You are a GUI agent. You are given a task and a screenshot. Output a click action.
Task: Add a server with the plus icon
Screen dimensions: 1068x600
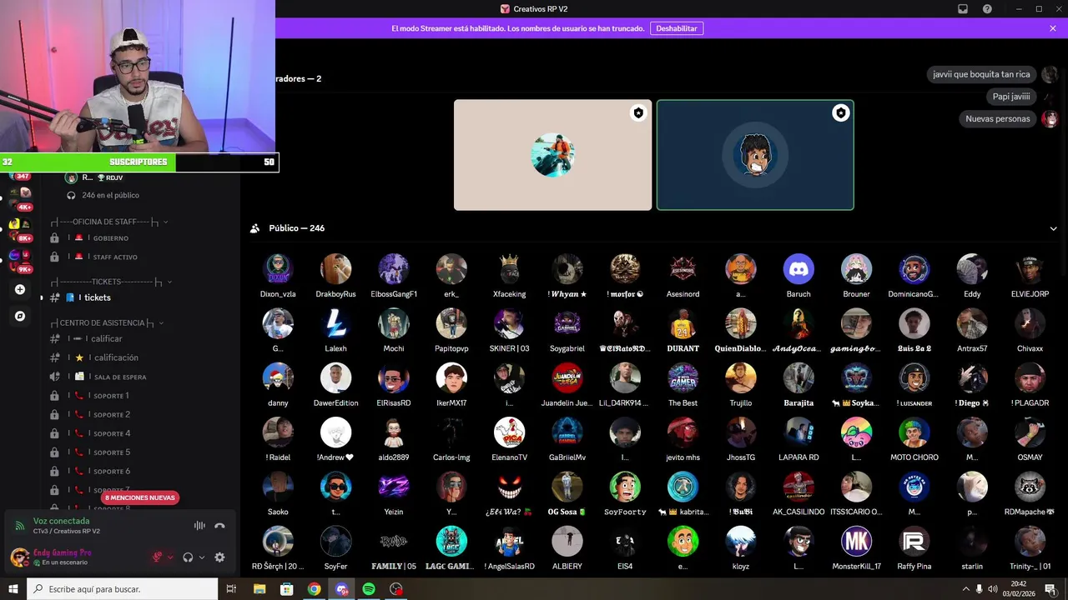click(x=20, y=289)
